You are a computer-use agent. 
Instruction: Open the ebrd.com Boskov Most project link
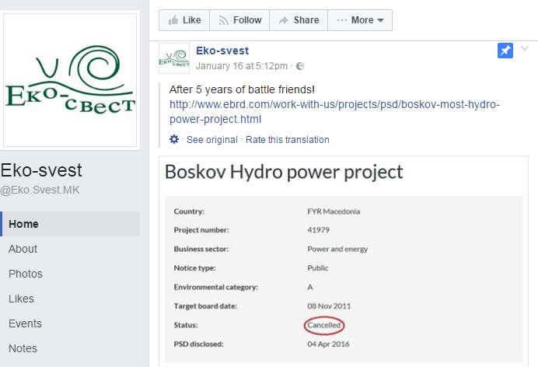[x=334, y=112]
